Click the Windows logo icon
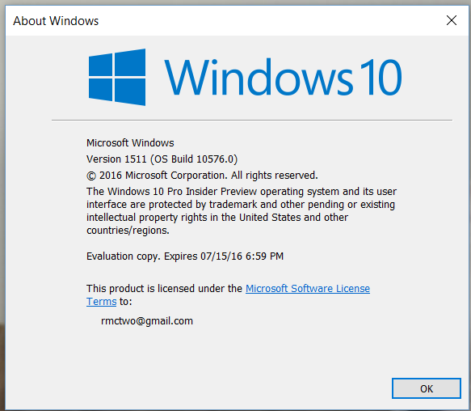Image resolution: width=471 pixels, height=411 pixels. 117,78
